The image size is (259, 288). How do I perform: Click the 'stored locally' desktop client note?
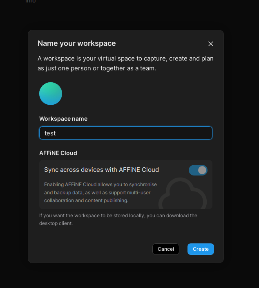click(x=118, y=219)
